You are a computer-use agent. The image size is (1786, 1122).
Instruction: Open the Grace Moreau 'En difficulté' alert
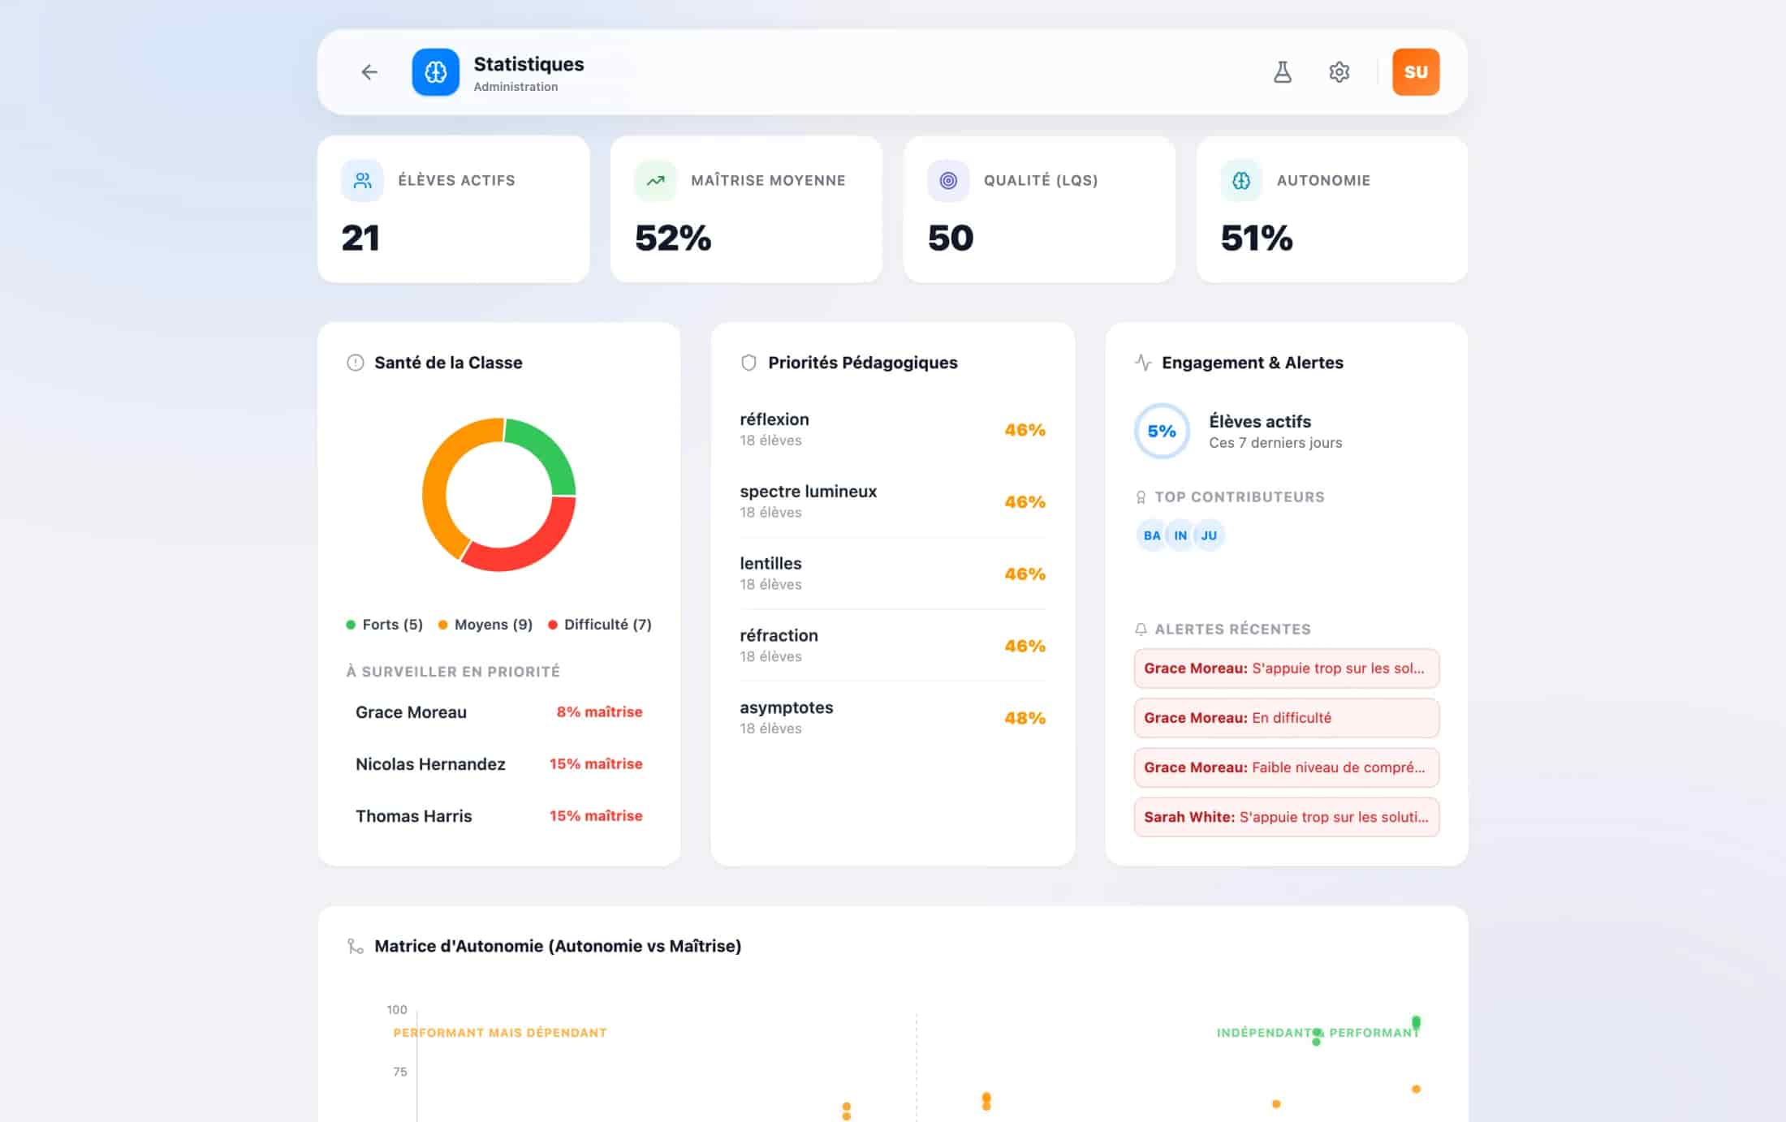(1287, 718)
